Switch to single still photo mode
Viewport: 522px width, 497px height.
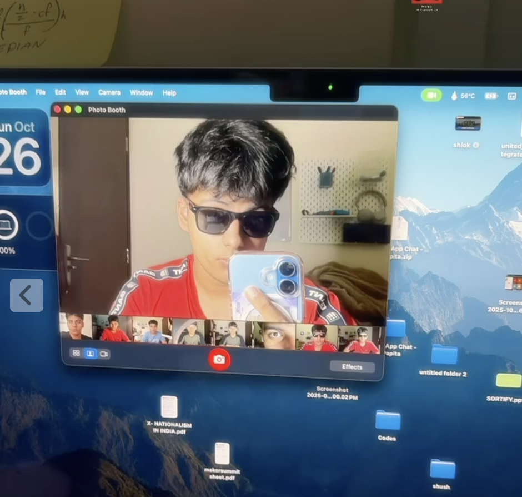pyautogui.click(x=90, y=354)
